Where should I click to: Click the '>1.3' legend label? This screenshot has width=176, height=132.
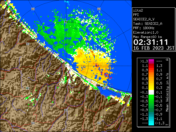point(144,61)
